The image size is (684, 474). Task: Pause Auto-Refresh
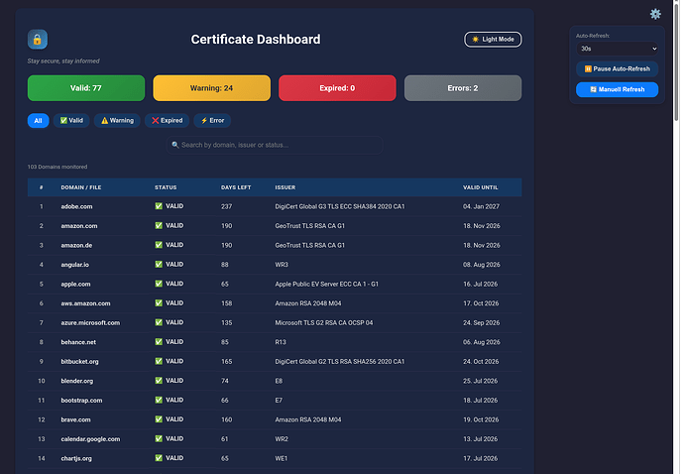click(x=618, y=69)
